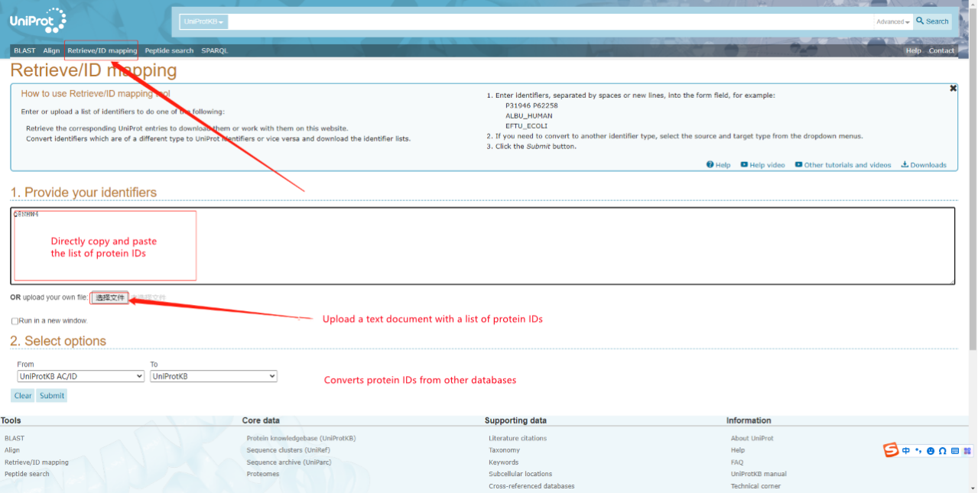Open footer Help link under Information
Viewport: 978px width, 493px height.
point(738,450)
